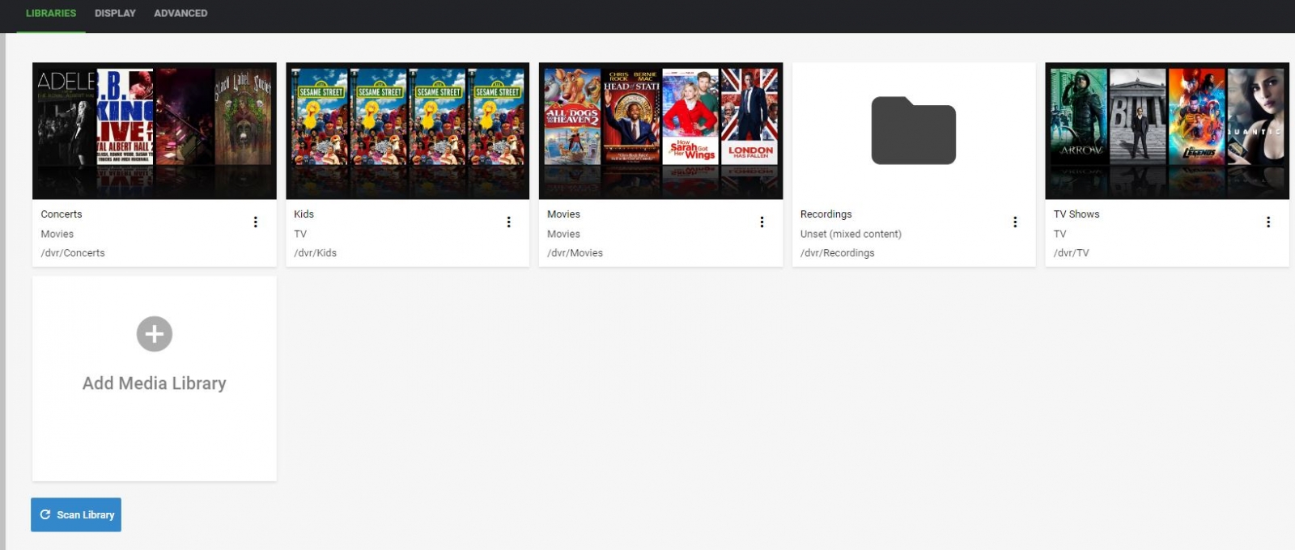Open the TV Shows library three-dot menu
This screenshot has height=550, width=1295.
(1268, 222)
